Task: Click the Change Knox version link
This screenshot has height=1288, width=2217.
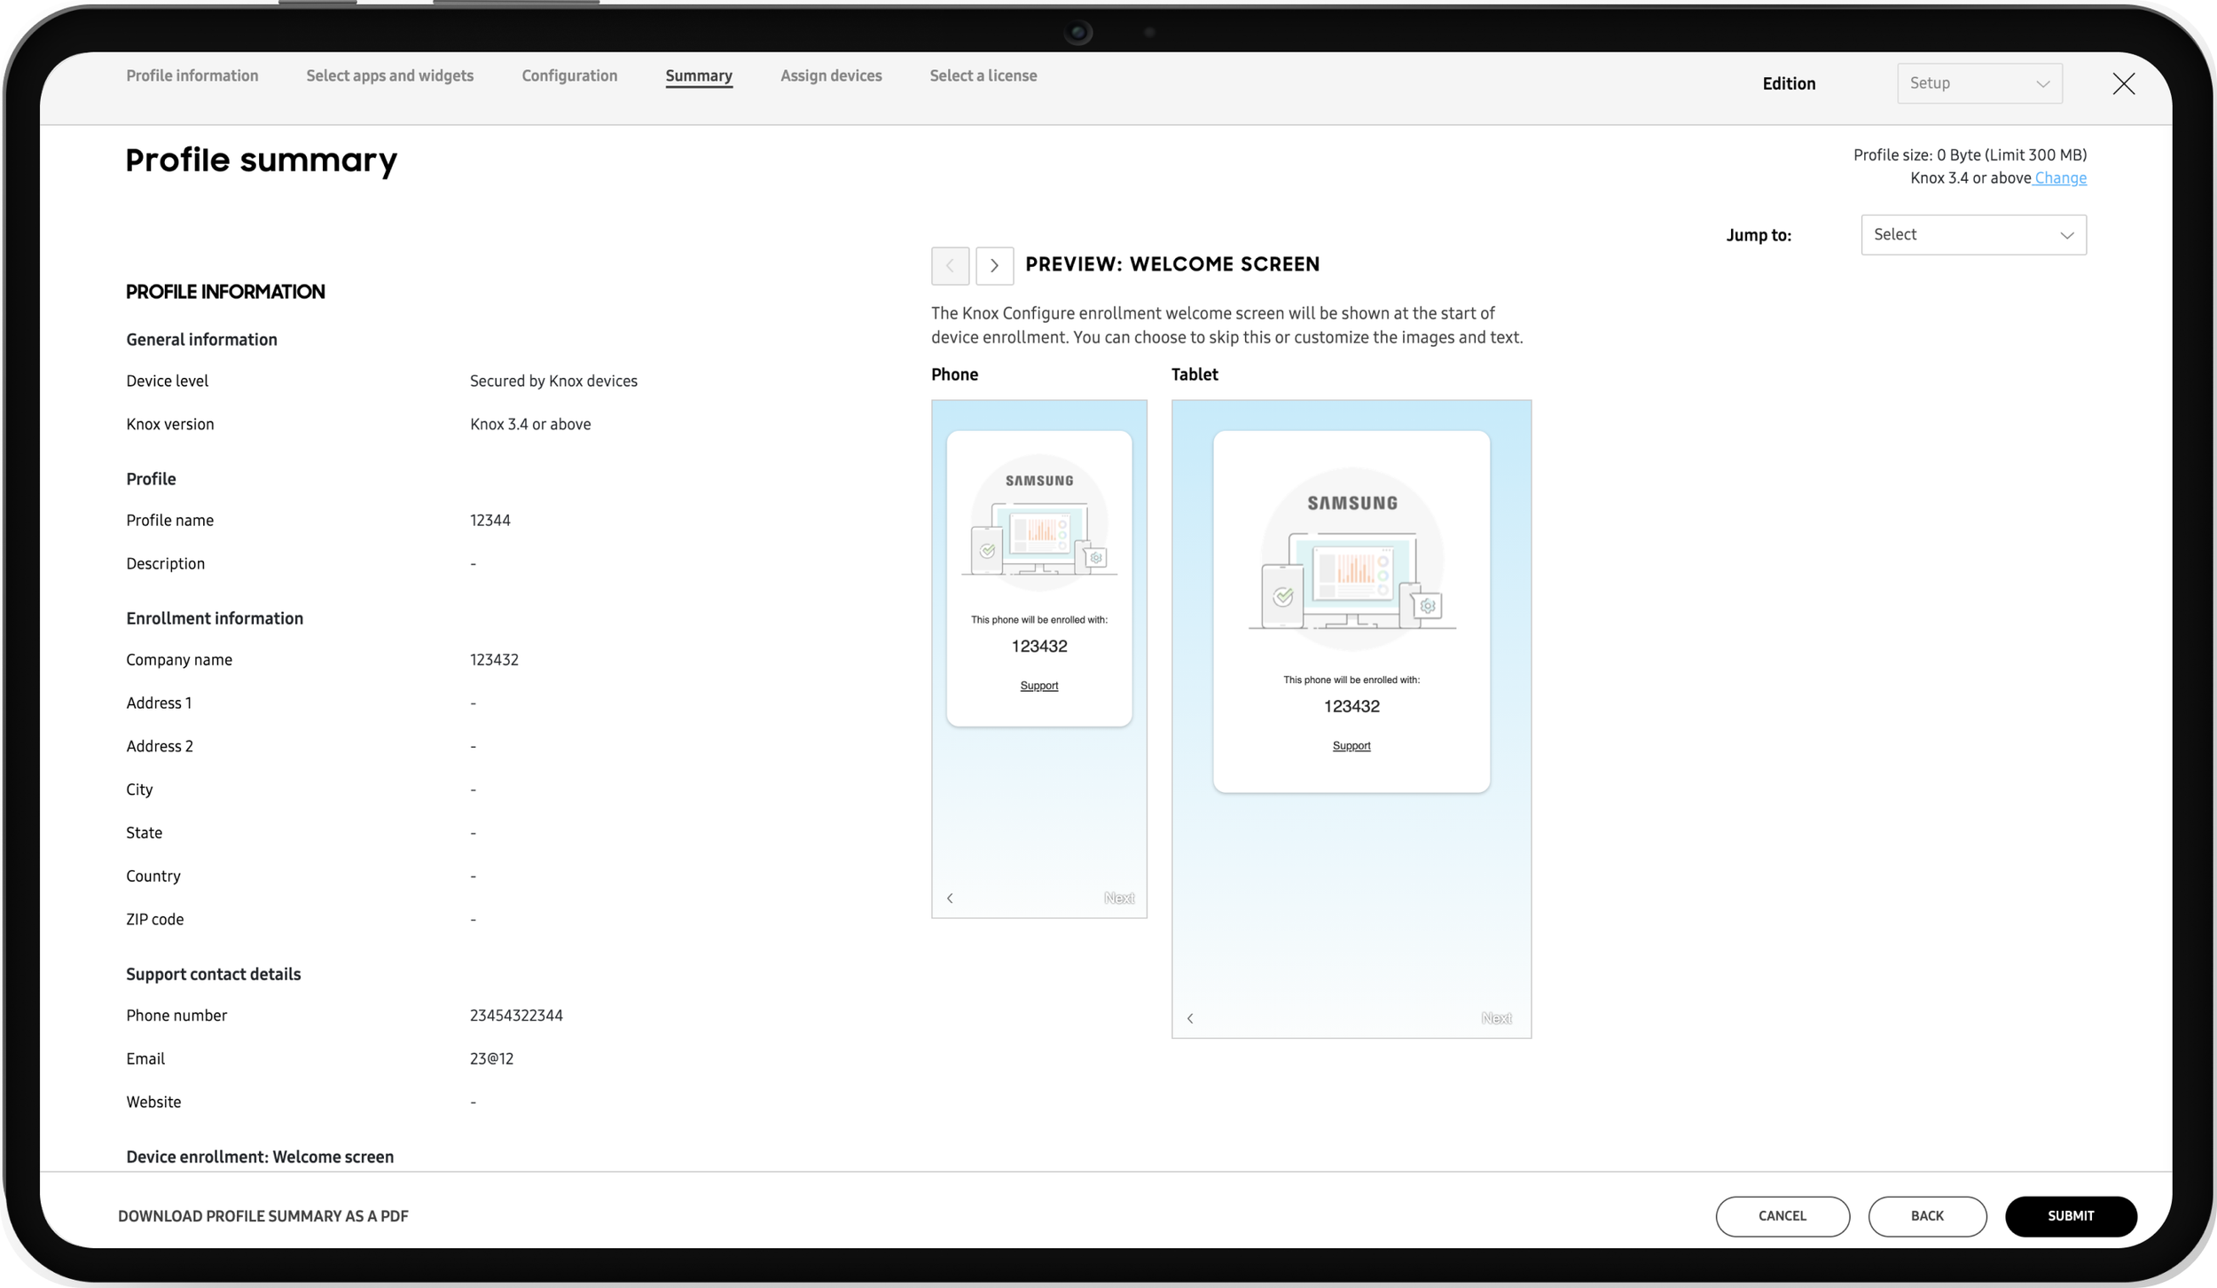Action: (2060, 177)
